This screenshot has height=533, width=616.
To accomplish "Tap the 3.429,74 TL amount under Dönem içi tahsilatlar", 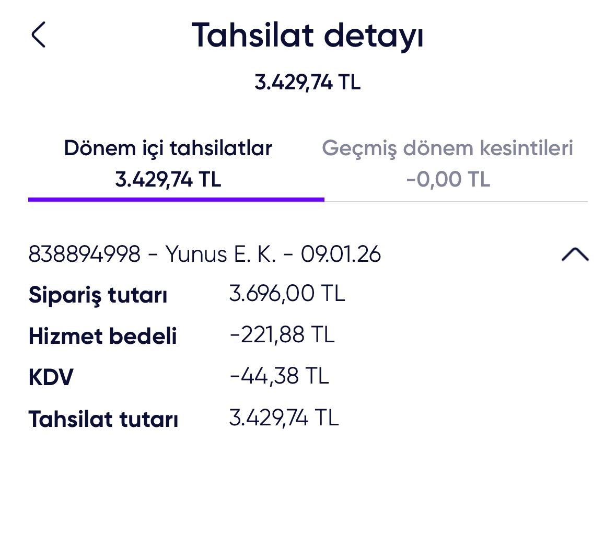I will pyautogui.click(x=168, y=179).
